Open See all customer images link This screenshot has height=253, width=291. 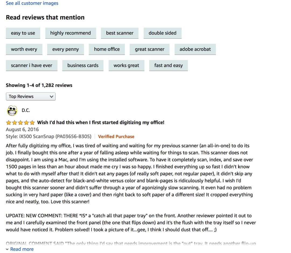pyautogui.click(x=32, y=3)
